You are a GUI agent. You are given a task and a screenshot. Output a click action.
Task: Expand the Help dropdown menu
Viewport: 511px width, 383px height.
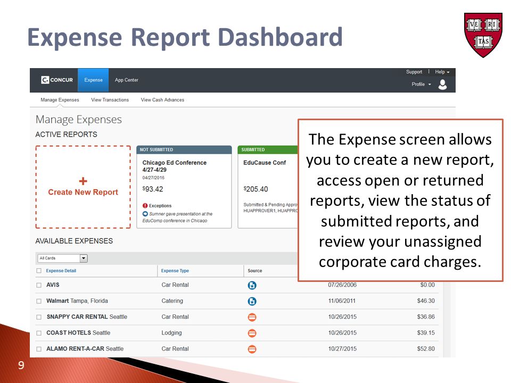(x=442, y=72)
